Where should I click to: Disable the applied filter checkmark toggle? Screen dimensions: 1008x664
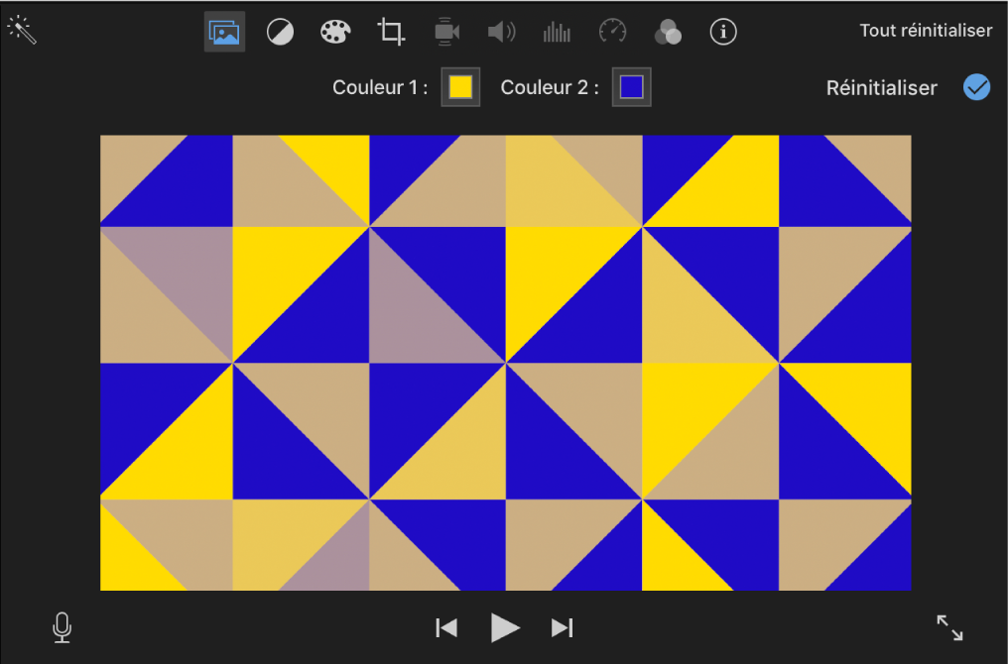(x=976, y=87)
